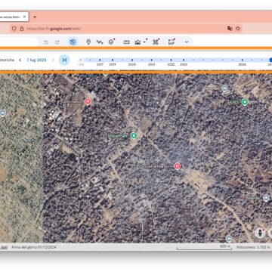
Task: Open the map style image icon
Action: point(138,42)
